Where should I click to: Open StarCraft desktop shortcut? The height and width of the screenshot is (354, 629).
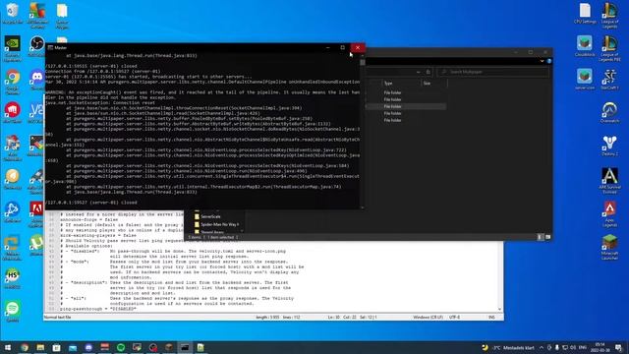click(x=609, y=79)
